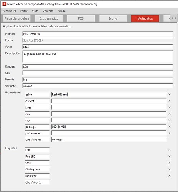Remove the current property row
Image resolution: width=178 pixels, height=192 pixels.
coord(170,101)
